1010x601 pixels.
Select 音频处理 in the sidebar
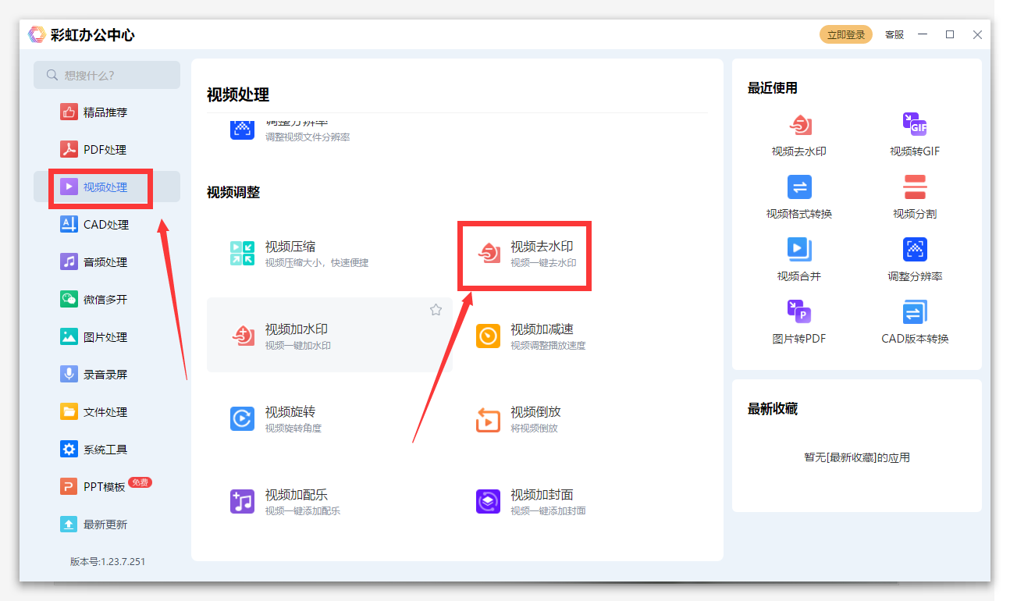107,262
